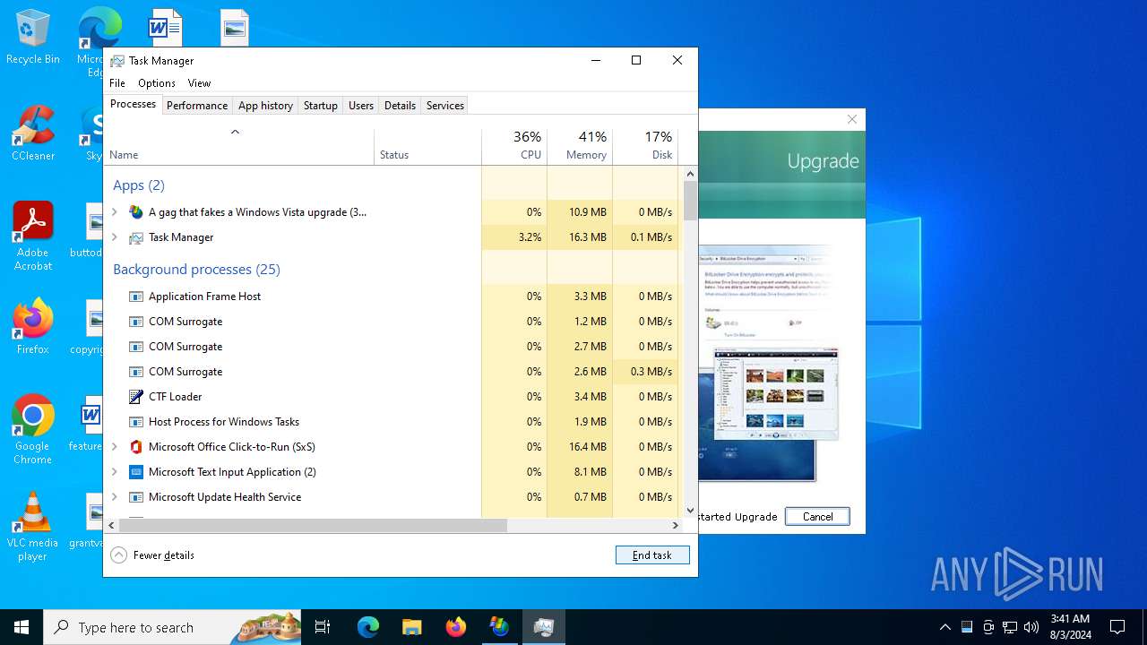Screen dimensions: 1147x645
Task: Switch to the App history tab
Action: pos(265,105)
